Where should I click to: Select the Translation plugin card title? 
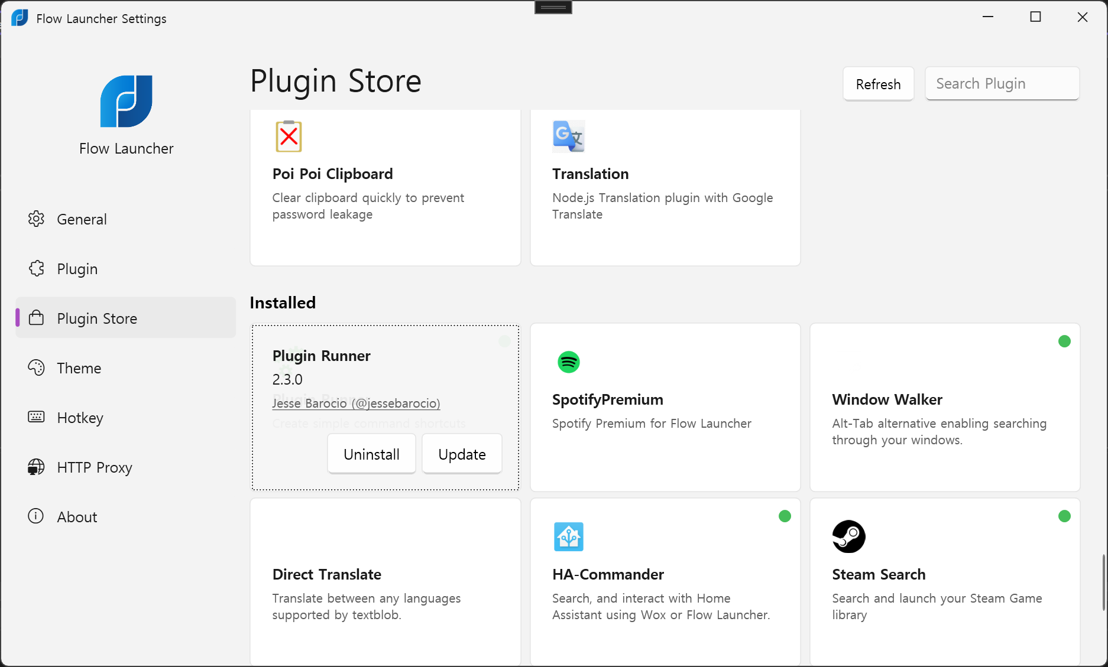click(x=590, y=174)
